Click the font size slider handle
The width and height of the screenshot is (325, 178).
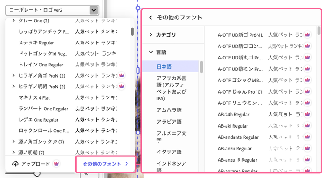tap(37, 173)
